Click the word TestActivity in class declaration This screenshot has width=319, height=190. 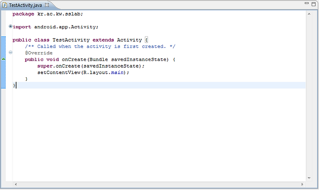pyautogui.click(x=71, y=40)
